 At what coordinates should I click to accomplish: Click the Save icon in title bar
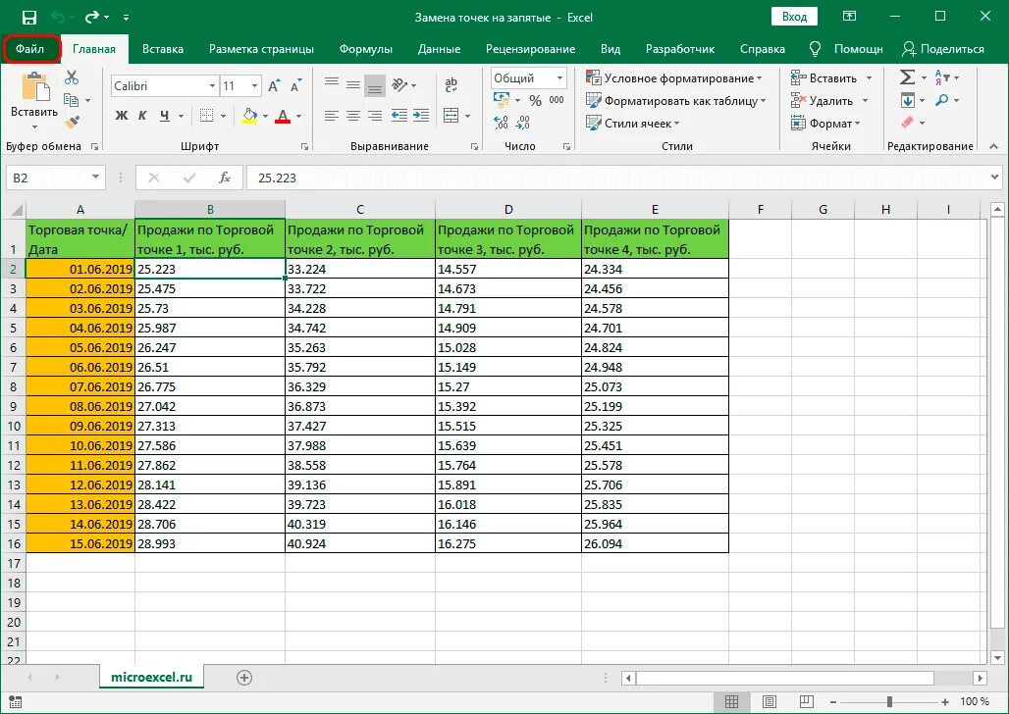click(x=29, y=18)
